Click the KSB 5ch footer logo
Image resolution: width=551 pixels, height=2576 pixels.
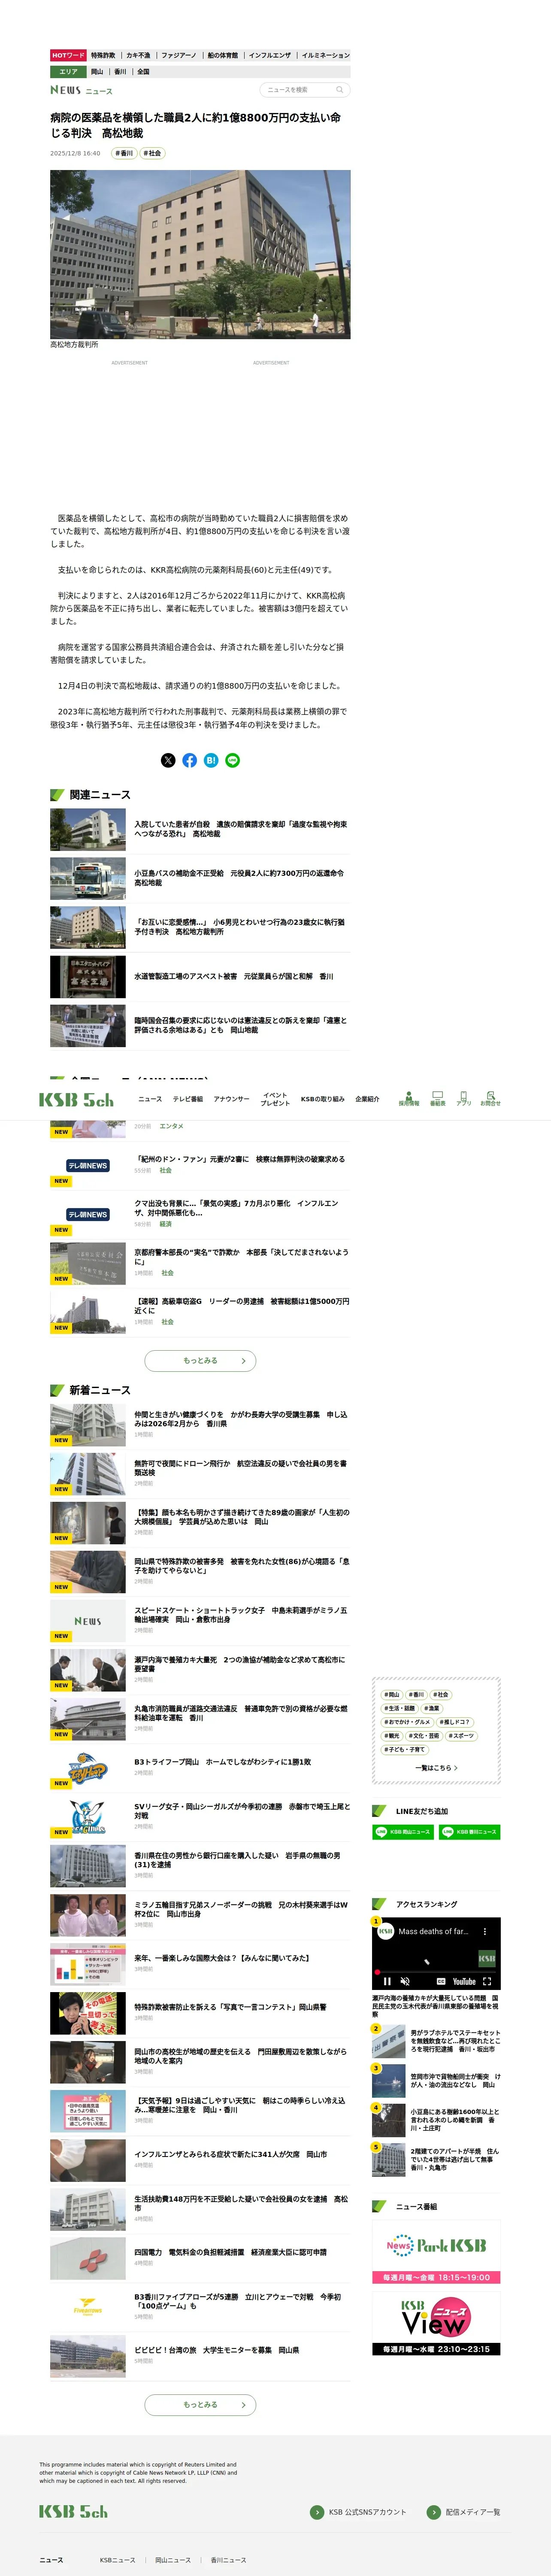[73, 2511]
